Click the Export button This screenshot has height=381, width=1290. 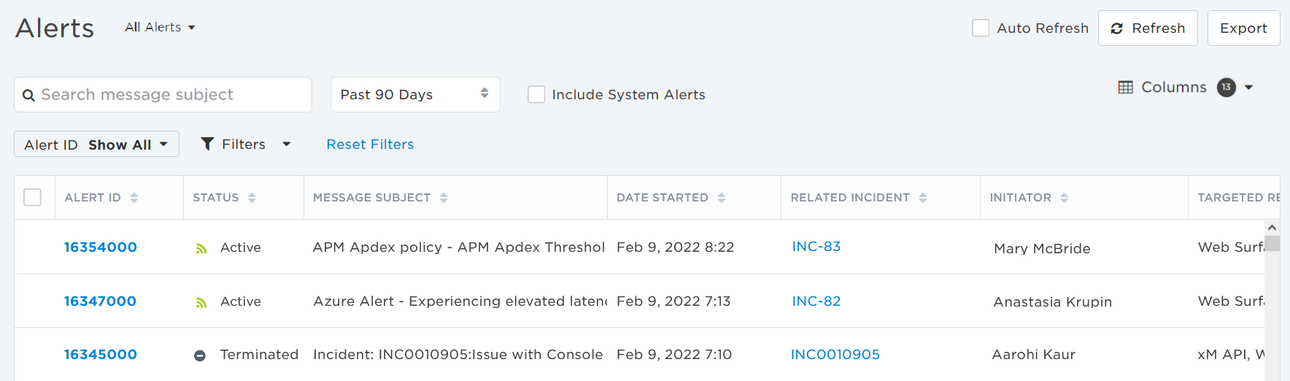coord(1243,28)
